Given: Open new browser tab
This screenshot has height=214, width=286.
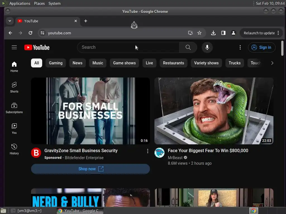Looking at the screenshot, I should pyautogui.click(x=86, y=21).
